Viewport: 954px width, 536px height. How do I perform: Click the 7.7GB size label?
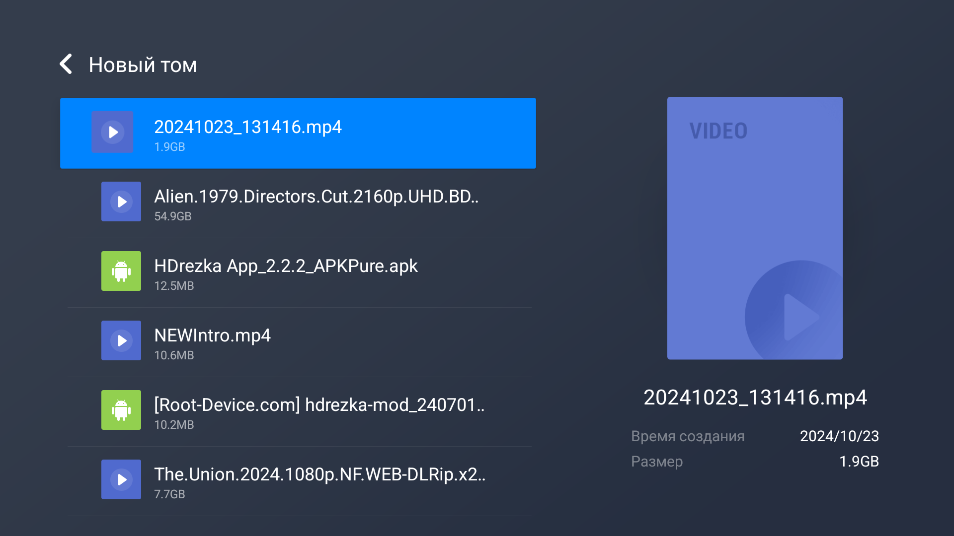169,494
